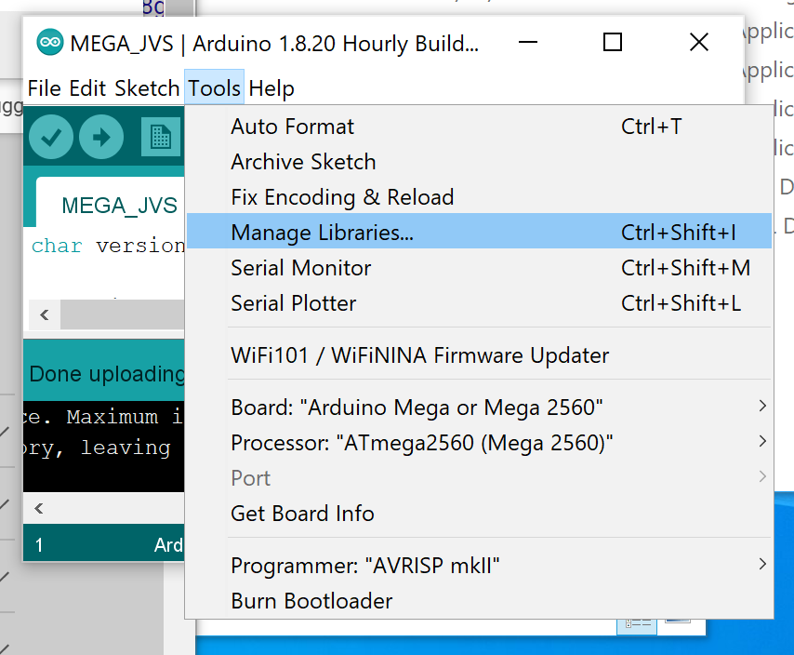The height and width of the screenshot is (655, 794).
Task: Choose Archive Sketch
Action: [479, 162]
